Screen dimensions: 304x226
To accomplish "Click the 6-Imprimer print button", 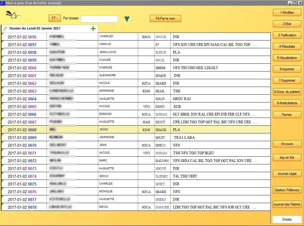I will pyautogui.click(x=287, y=69).
